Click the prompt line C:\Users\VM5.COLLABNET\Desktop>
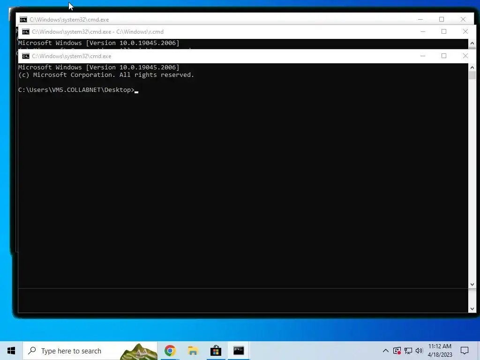 (76, 90)
